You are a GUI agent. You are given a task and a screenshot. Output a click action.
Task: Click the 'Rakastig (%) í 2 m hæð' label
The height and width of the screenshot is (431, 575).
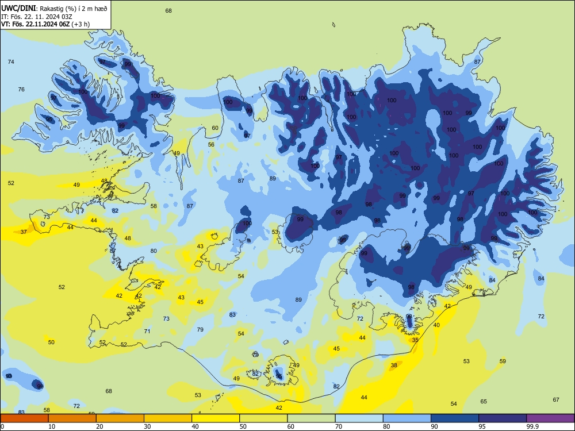(x=74, y=9)
